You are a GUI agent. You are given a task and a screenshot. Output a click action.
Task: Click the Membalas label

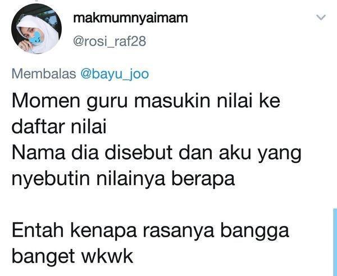click(44, 74)
